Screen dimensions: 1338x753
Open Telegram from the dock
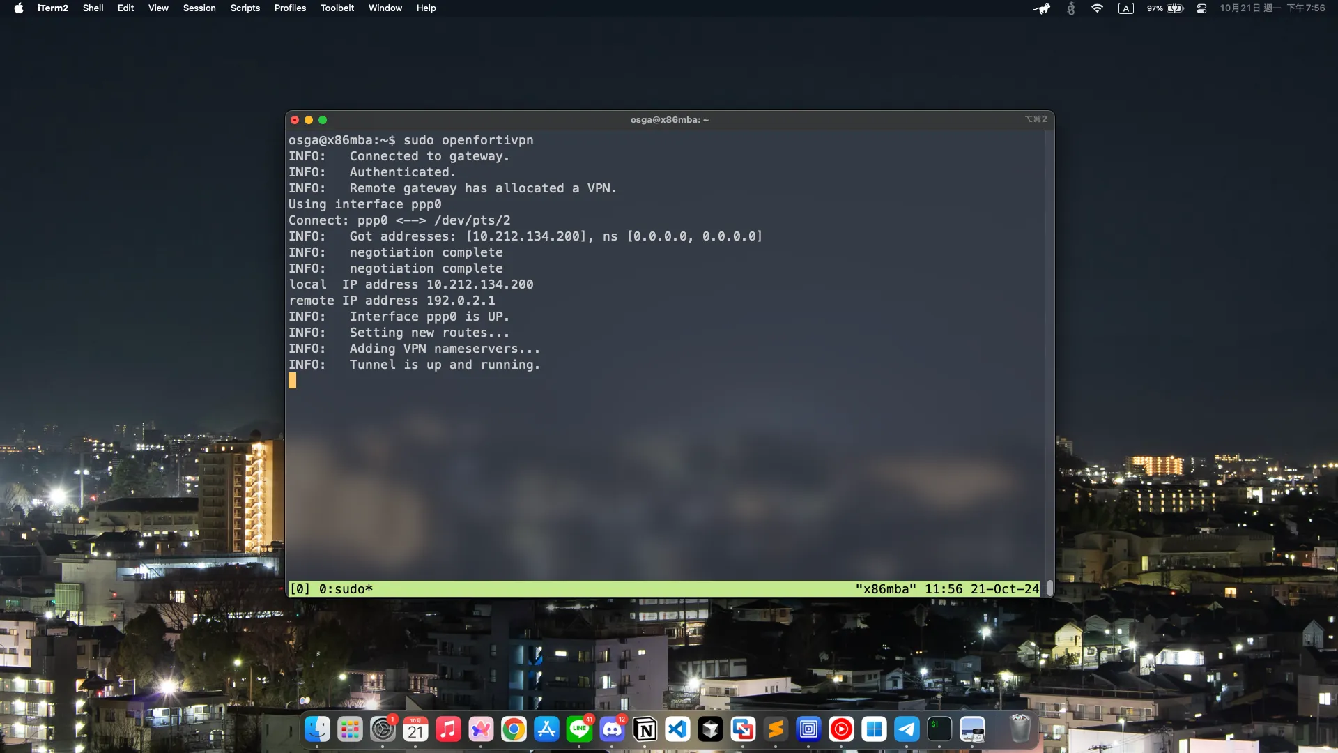tap(907, 730)
